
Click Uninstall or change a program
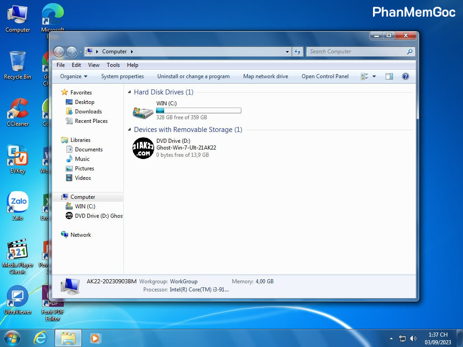tap(193, 76)
